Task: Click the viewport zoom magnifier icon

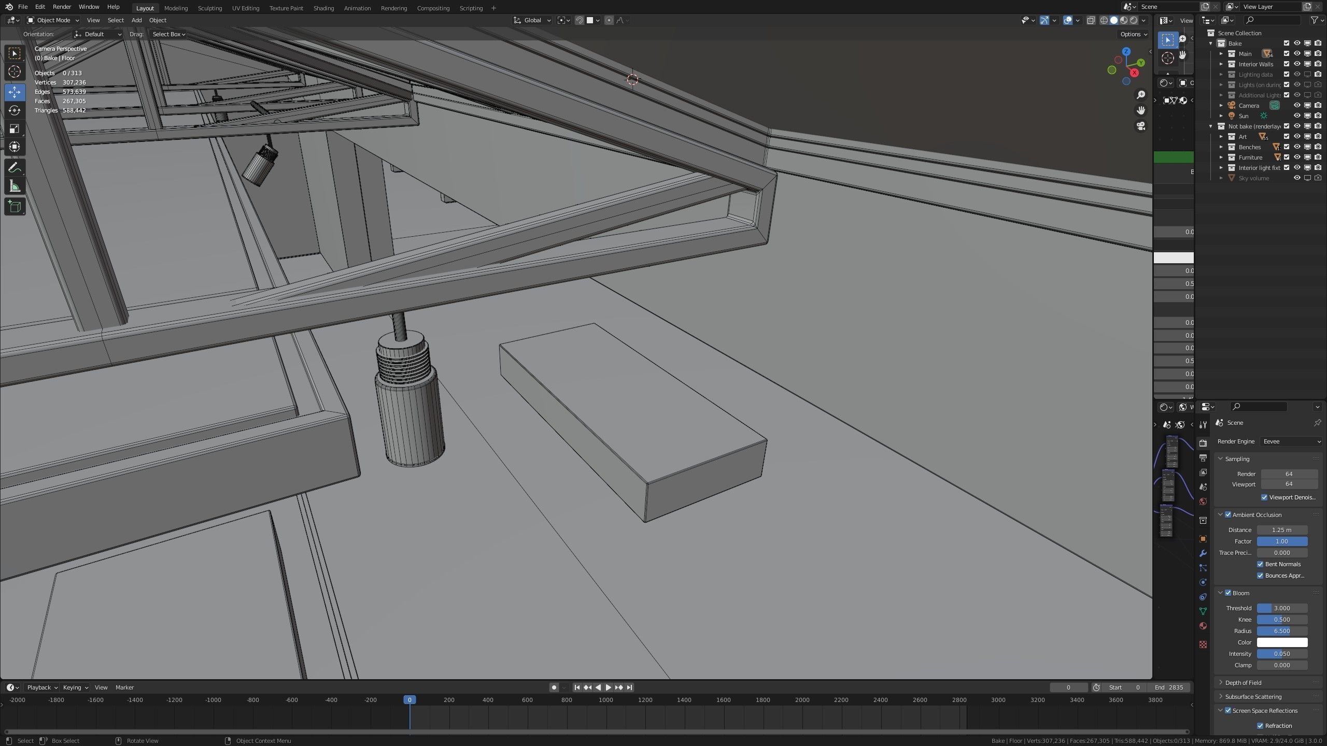Action: tap(1140, 95)
